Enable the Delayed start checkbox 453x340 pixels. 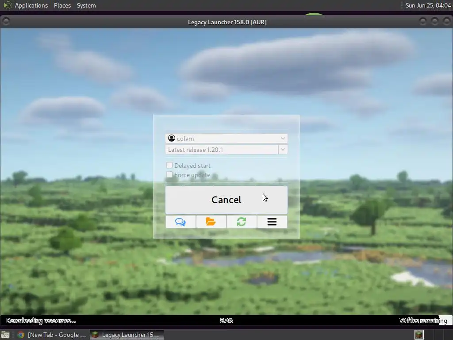pyautogui.click(x=169, y=165)
